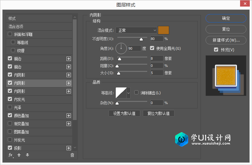Move effect up with arrow icon
Image resolution: width=252 pixels, height=165 pixels.
pyautogui.click(x=19, y=155)
